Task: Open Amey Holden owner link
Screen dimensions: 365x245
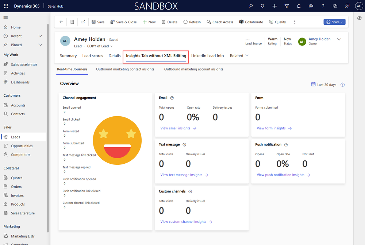Action: point(319,39)
